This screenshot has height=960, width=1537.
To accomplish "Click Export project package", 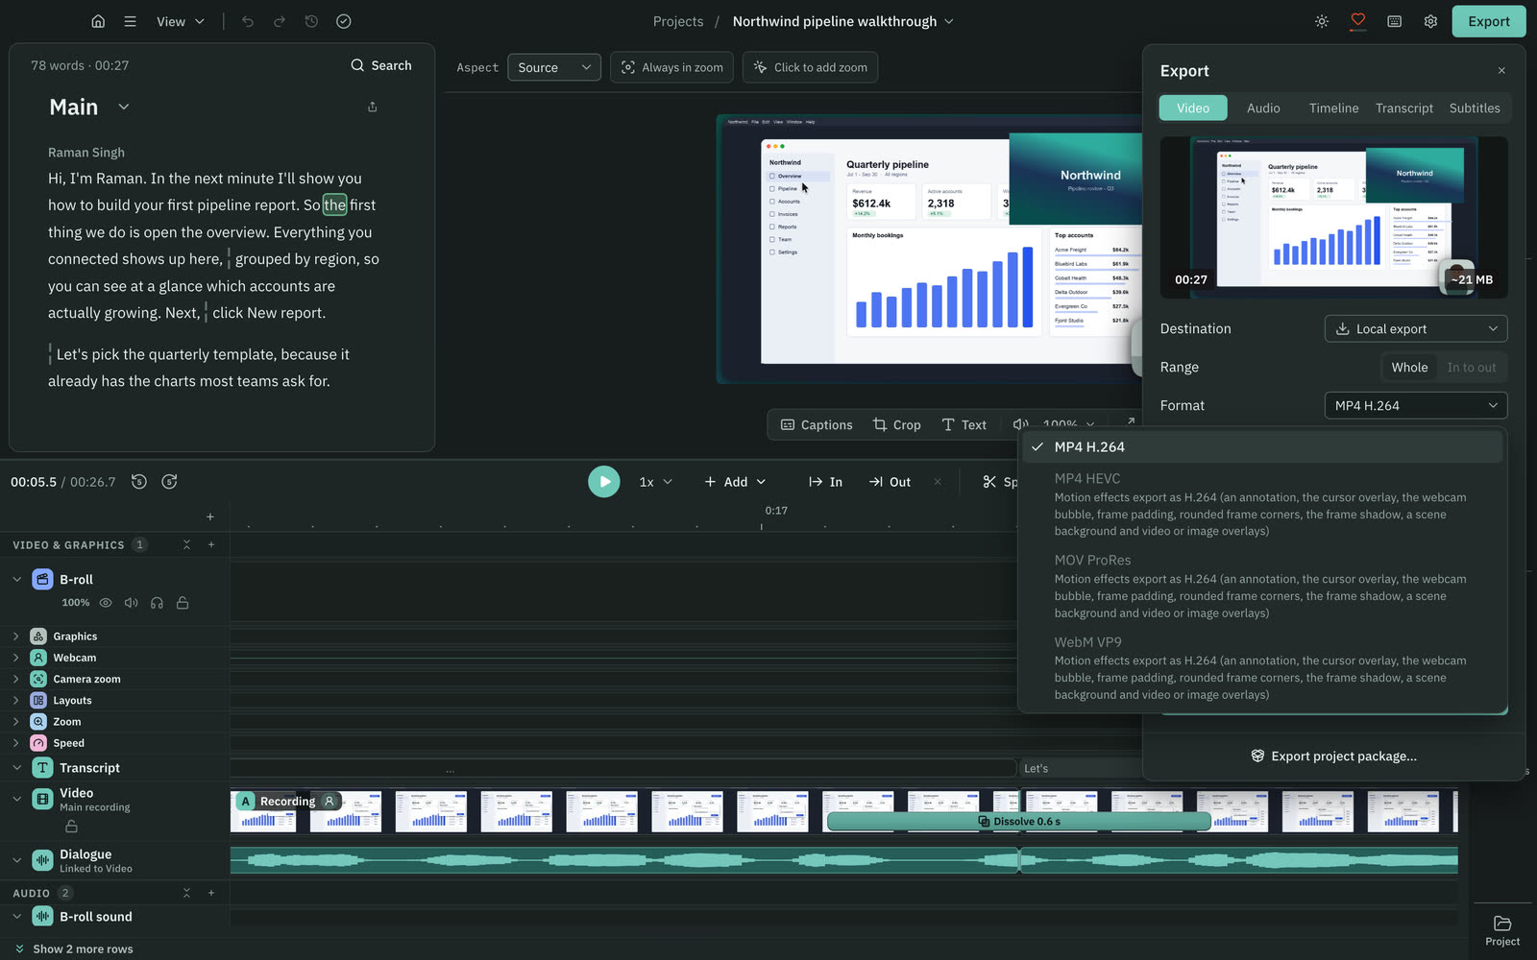I will click(x=1333, y=756).
